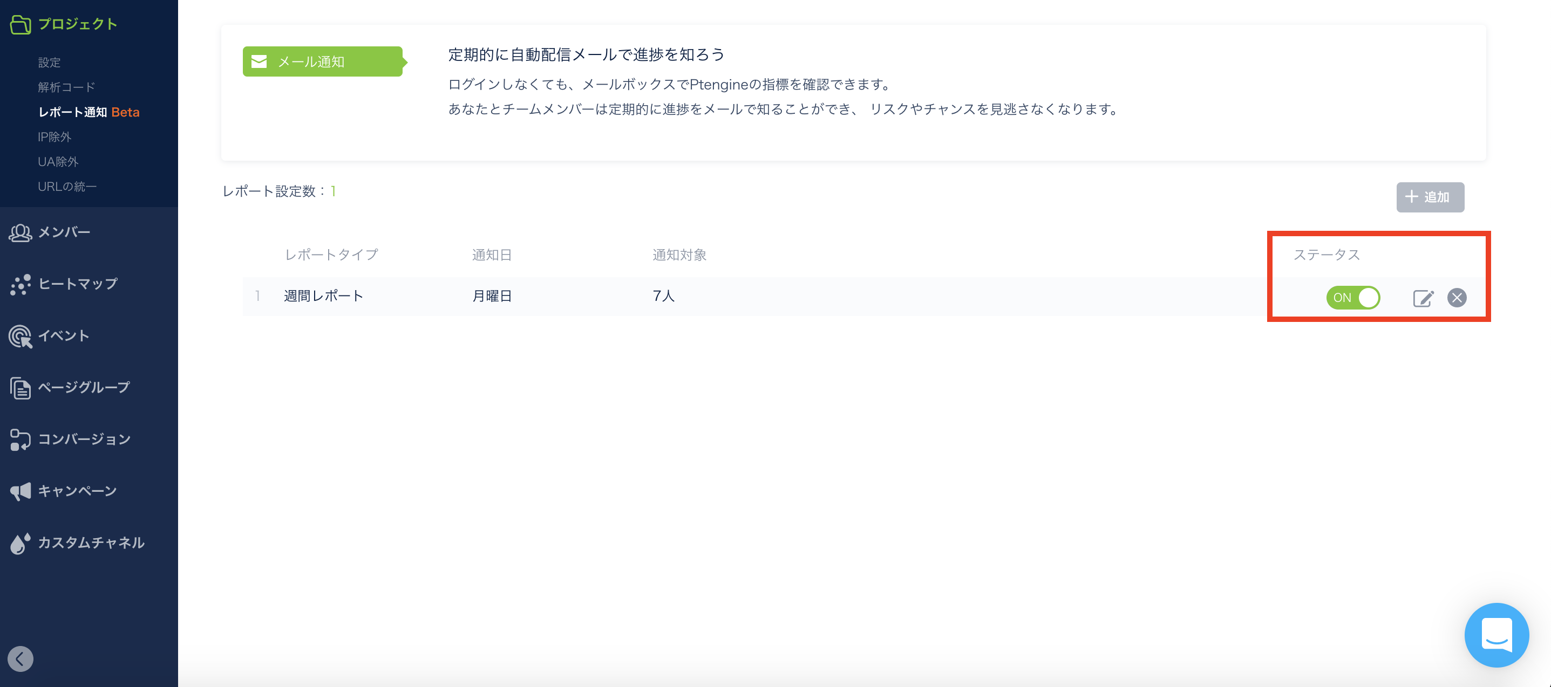Open 設定 in the project menu
This screenshot has height=687, width=1551.
49,63
